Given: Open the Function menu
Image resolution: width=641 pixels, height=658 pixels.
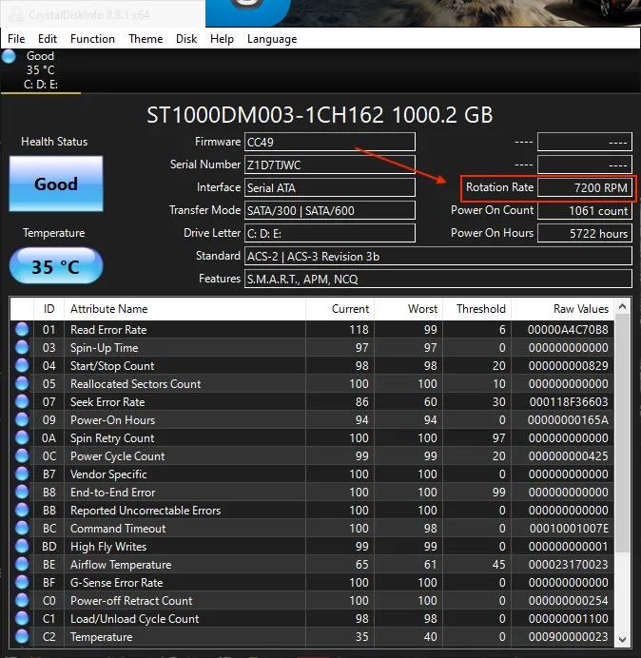Looking at the screenshot, I should [x=92, y=39].
